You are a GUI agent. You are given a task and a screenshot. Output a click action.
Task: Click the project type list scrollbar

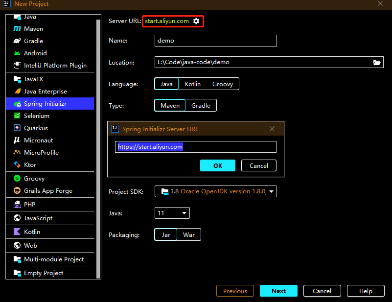click(98, 149)
